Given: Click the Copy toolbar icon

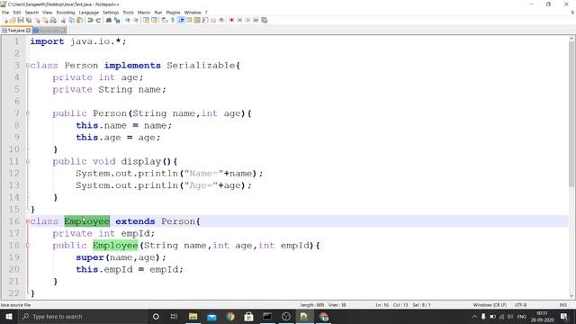Looking at the screenshot, I should point(71,20).
